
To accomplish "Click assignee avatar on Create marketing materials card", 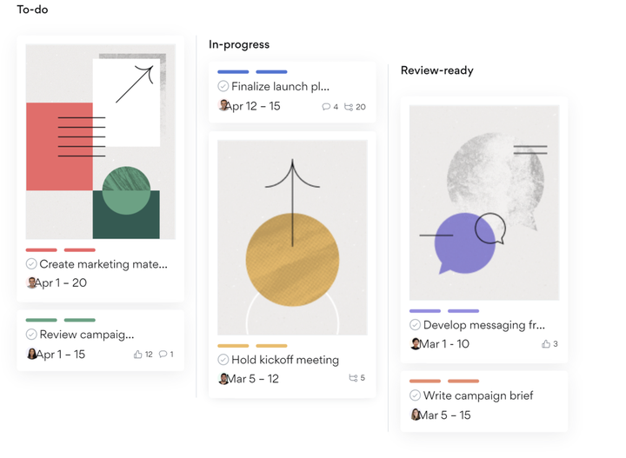I will coord(32,282).
